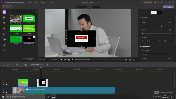This screenshot has height=99, width=176.
Task: Open the File menu
Action: [29, 2]
